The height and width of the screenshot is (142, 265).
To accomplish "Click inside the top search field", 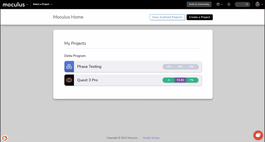I will [242, 5].
